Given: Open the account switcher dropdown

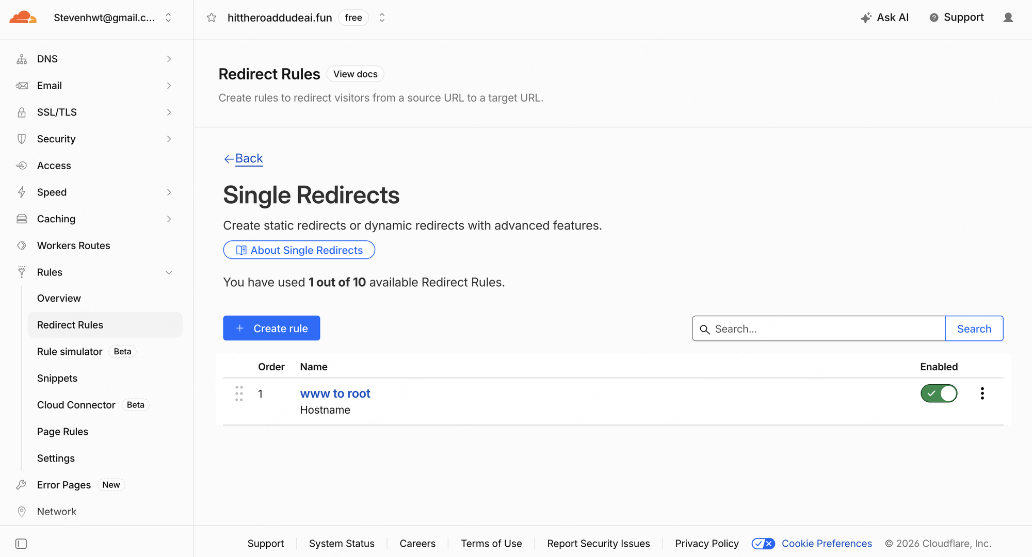Looking at the screenshot, I should (168, 18).
